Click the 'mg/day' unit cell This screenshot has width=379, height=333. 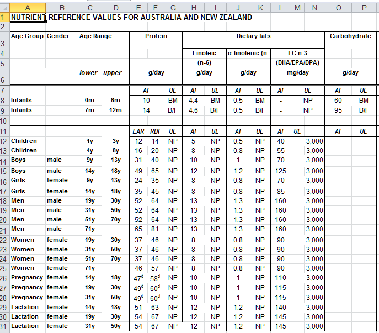tap(297, 76)
